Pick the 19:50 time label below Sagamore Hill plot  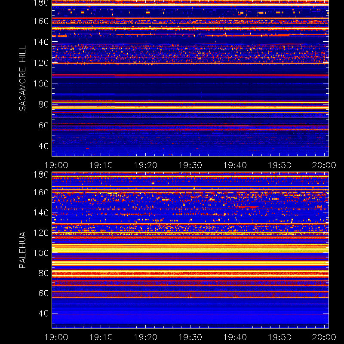(280, 165)
